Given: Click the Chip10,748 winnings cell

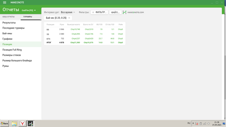Looking at the screenshot, I should (x=75, y=29).
